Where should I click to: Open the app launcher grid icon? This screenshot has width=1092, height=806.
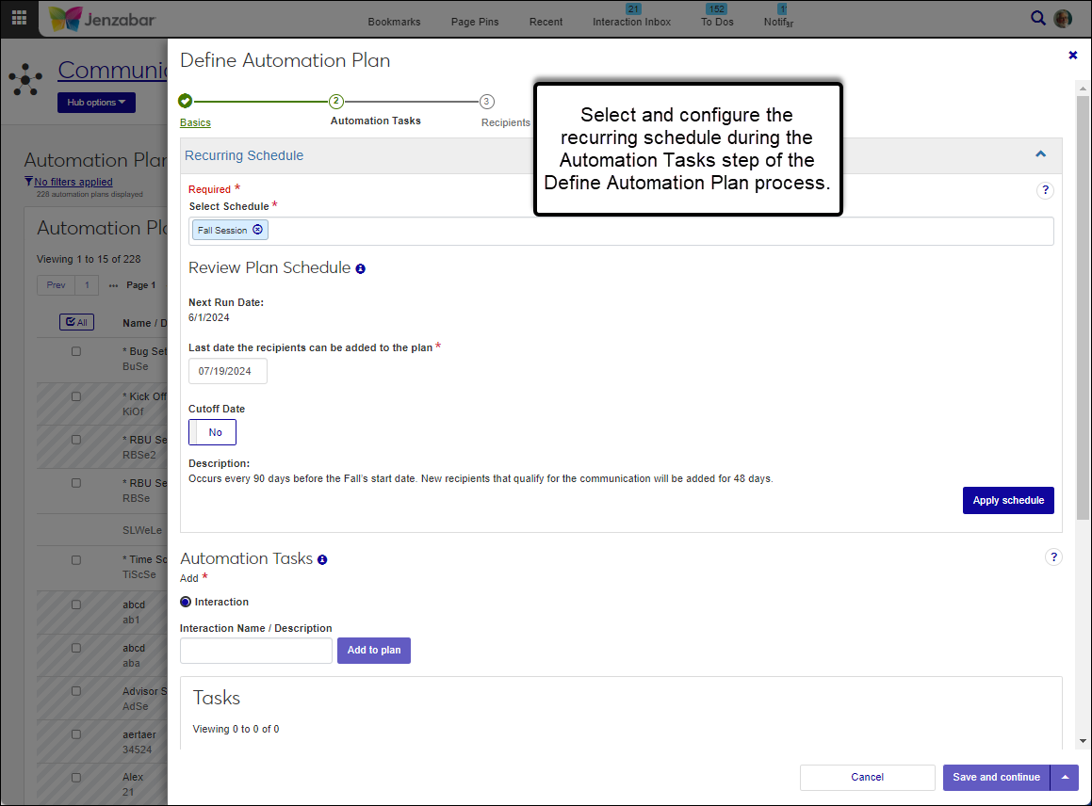coord(19,19)
